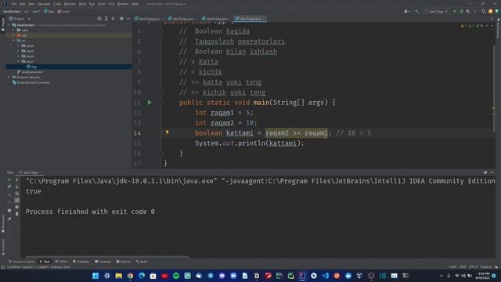This screenshot has height=282, width=501.
Task: Click the Run with Coverage icon in top toolbar
Action: click(x=468, y=11)
